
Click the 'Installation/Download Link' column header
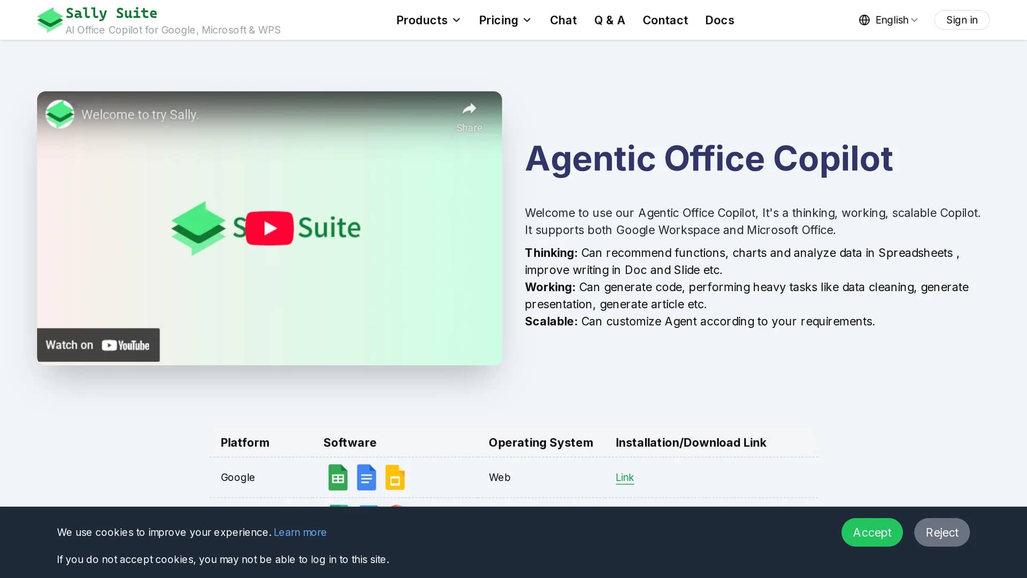click(x=691, y=443)
